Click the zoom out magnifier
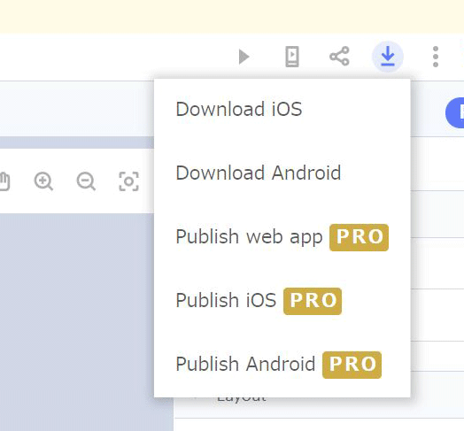 pyautogui.click(x=86, y=181)
